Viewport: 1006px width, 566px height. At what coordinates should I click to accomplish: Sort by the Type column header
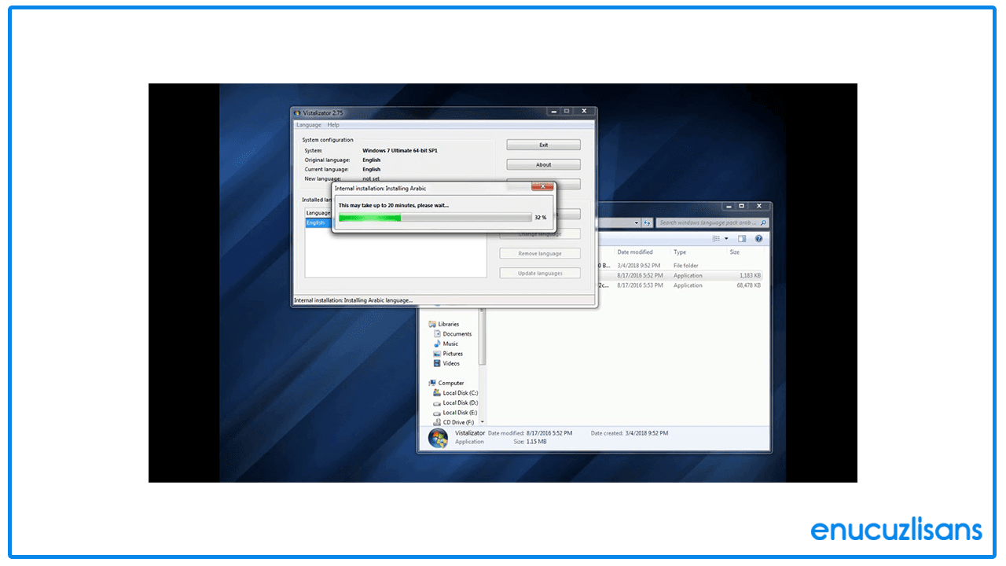pos(680,252)
